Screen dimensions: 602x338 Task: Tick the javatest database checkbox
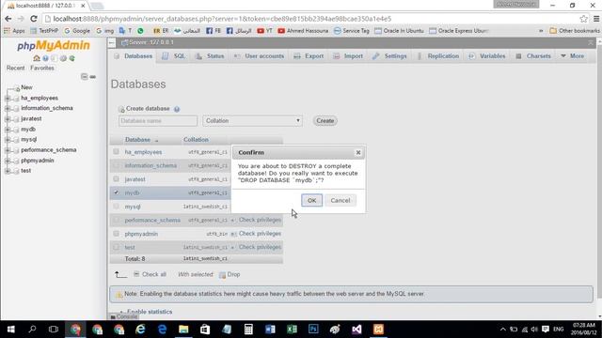pos(116,179)
